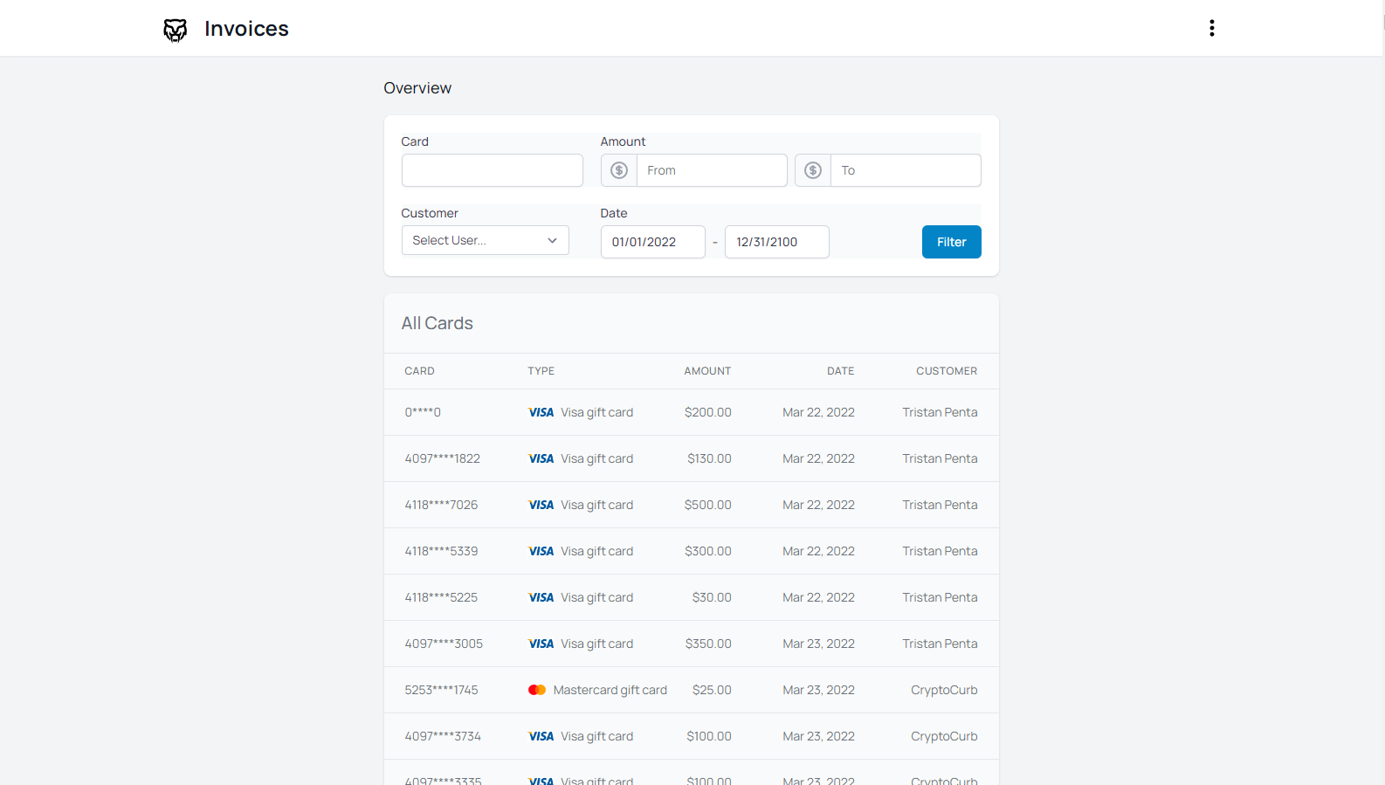Click the Overview heading
The width and height of the screenshot is (1385, 785).
[417, 88]
